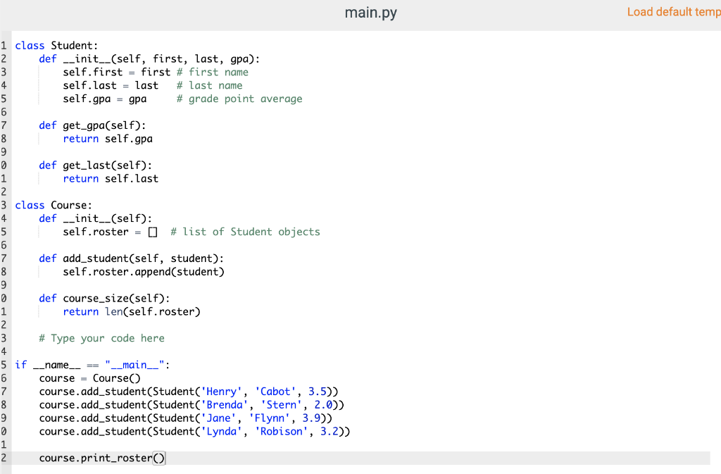Select the main.py tab title
Image resolution: width=721 pixels, height=474 pixels.
click(x=370, y=12)
